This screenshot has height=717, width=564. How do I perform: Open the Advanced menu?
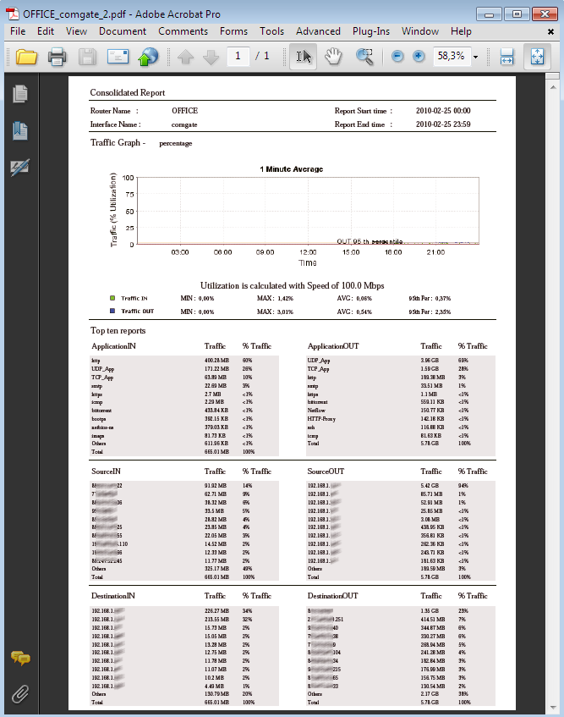tap(318, 31)
